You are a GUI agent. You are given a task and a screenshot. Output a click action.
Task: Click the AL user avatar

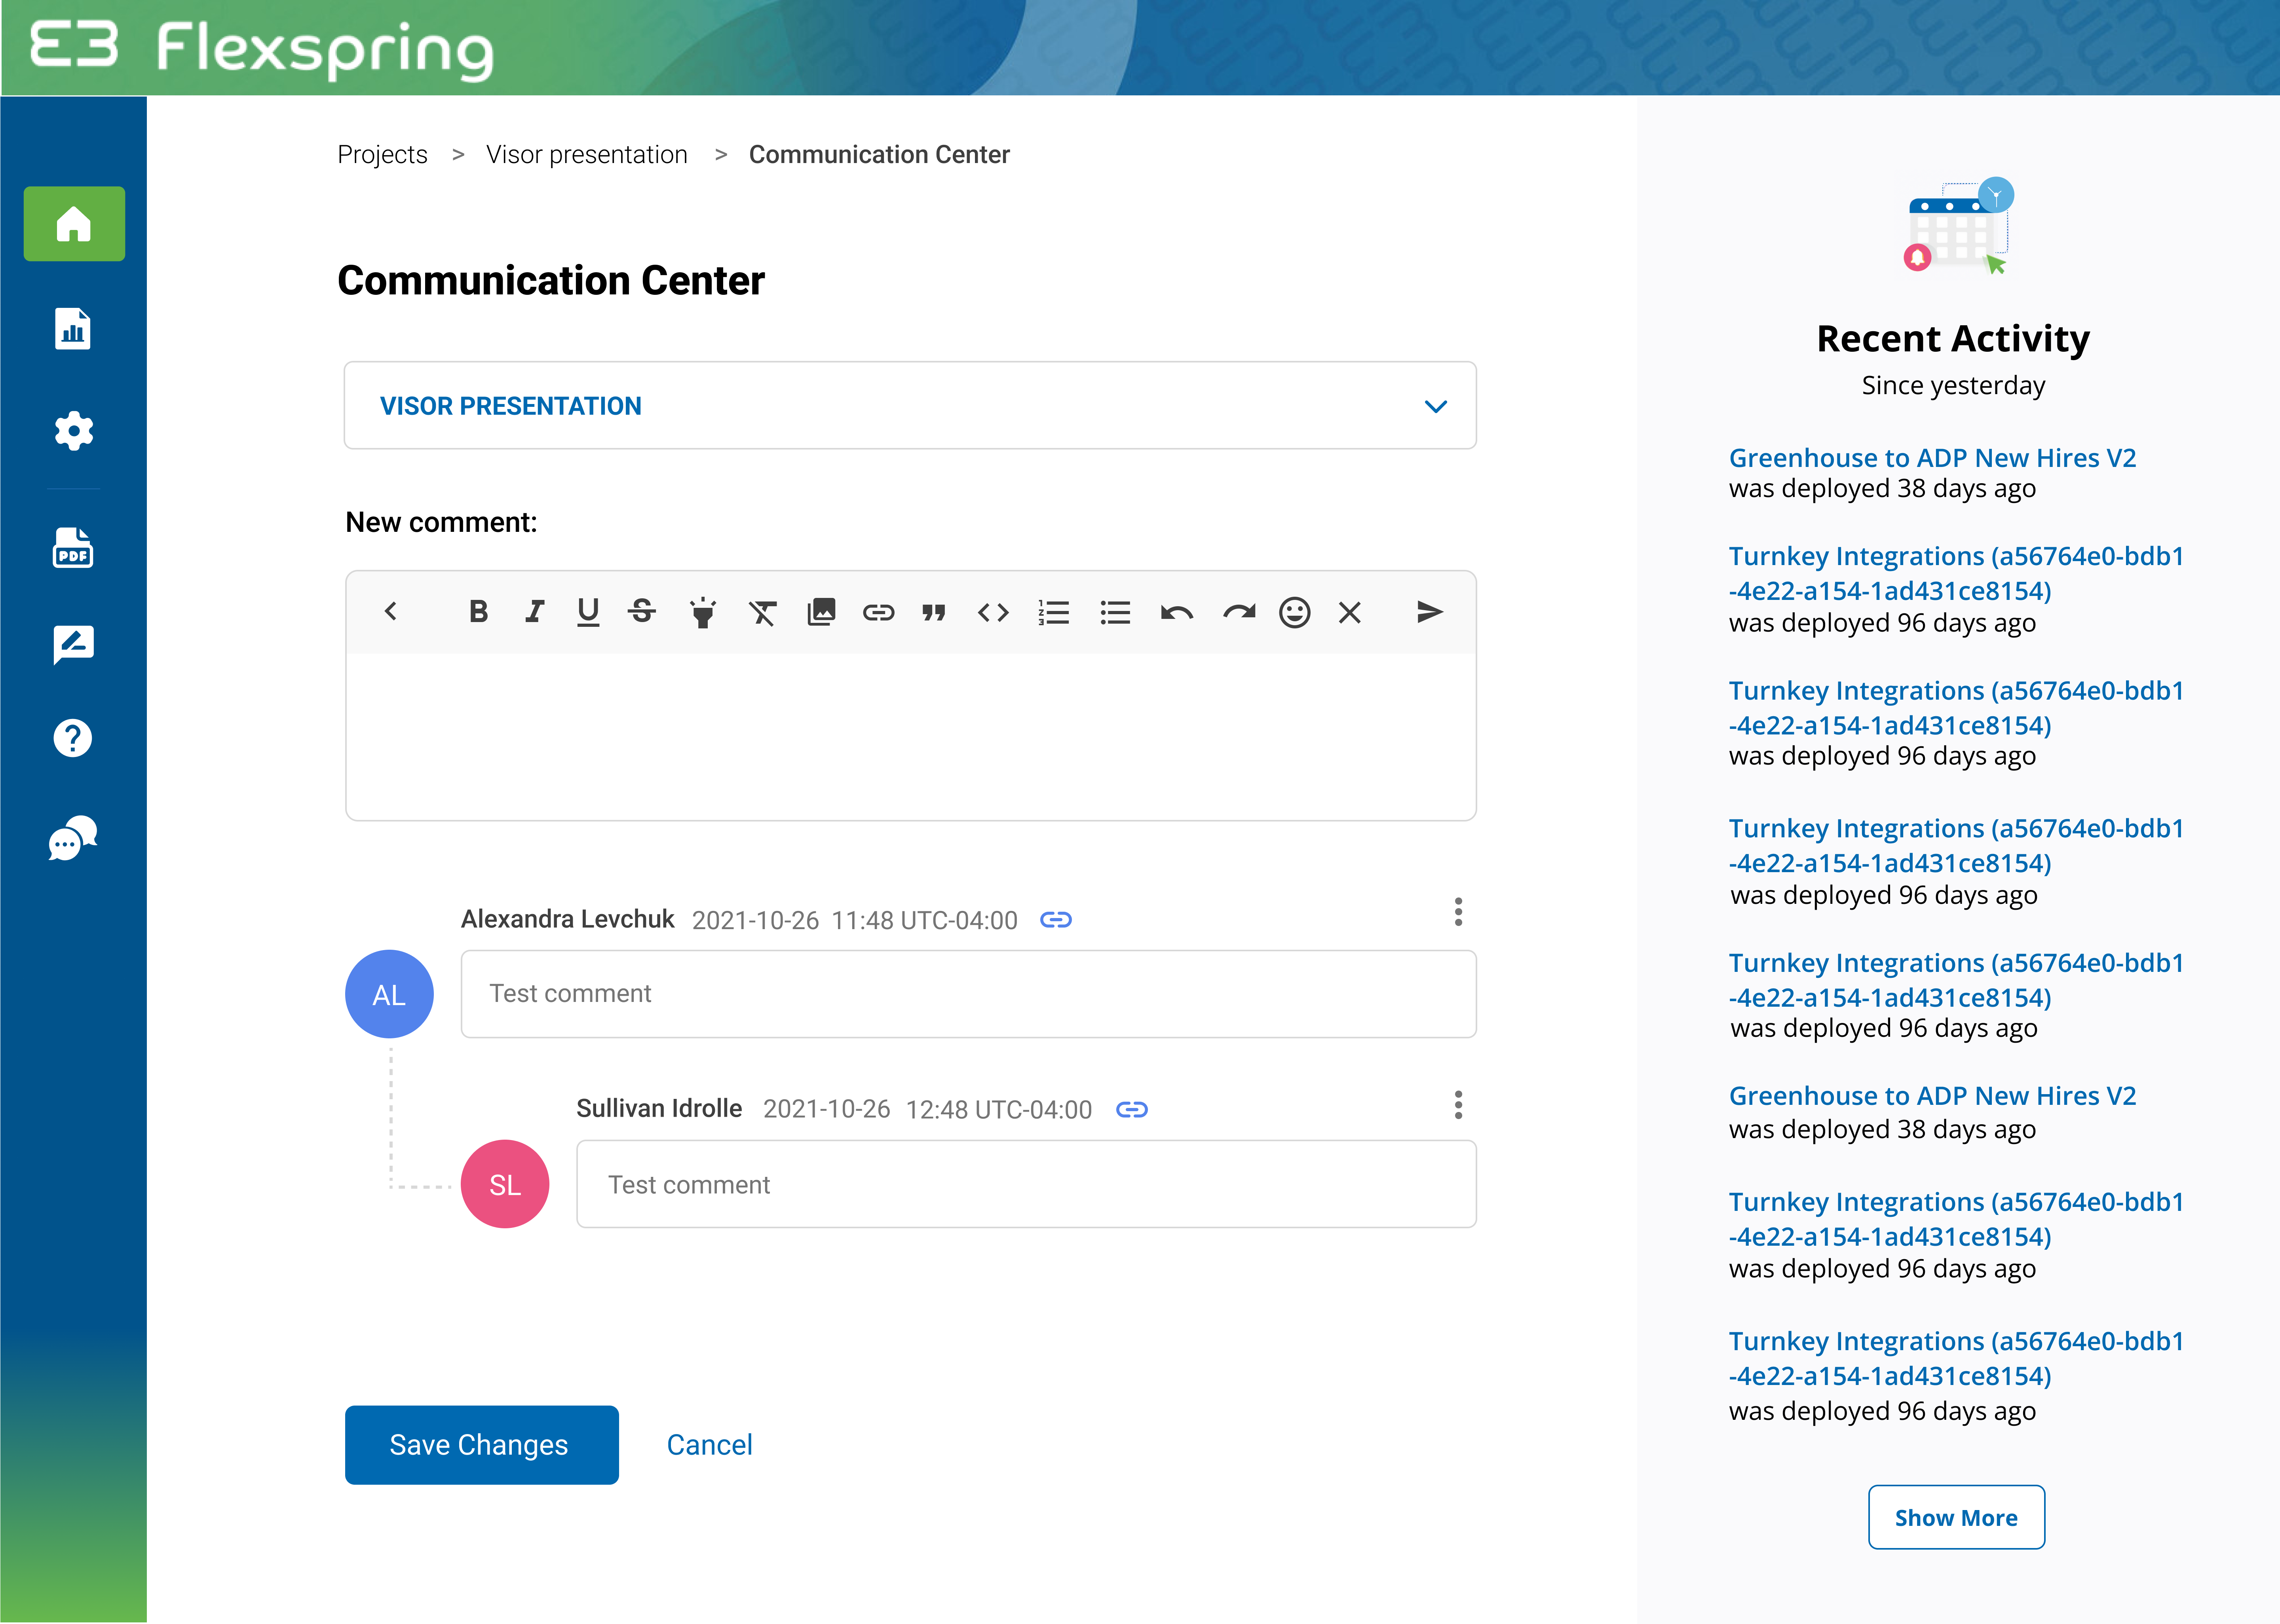[389, 994]
